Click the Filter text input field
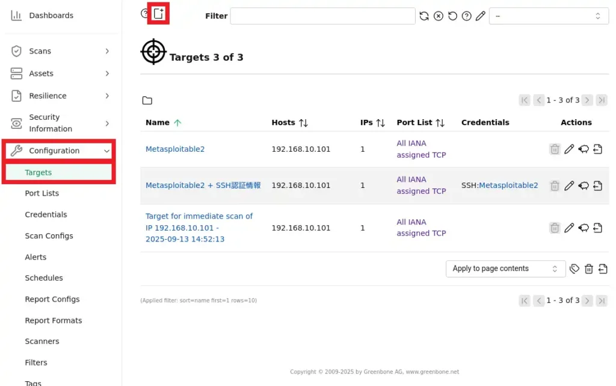Screen dimensions: 616x386 322,16
